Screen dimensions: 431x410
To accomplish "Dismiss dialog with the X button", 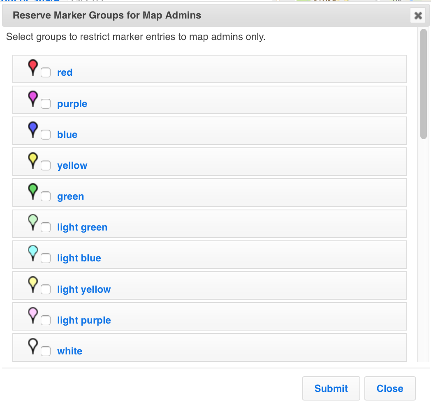I will tap(418, 16).
